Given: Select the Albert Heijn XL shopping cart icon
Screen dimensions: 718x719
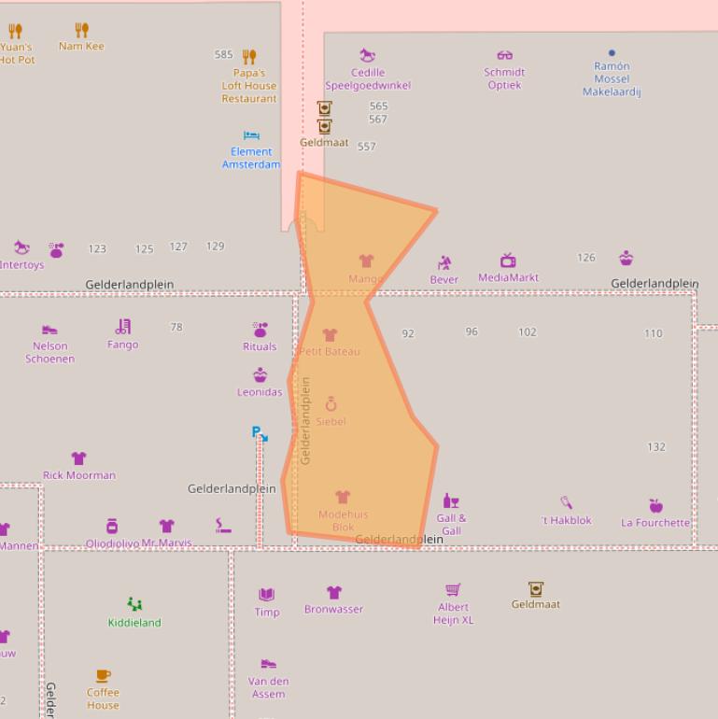Looking at the screenshot, I should (453, 590).
